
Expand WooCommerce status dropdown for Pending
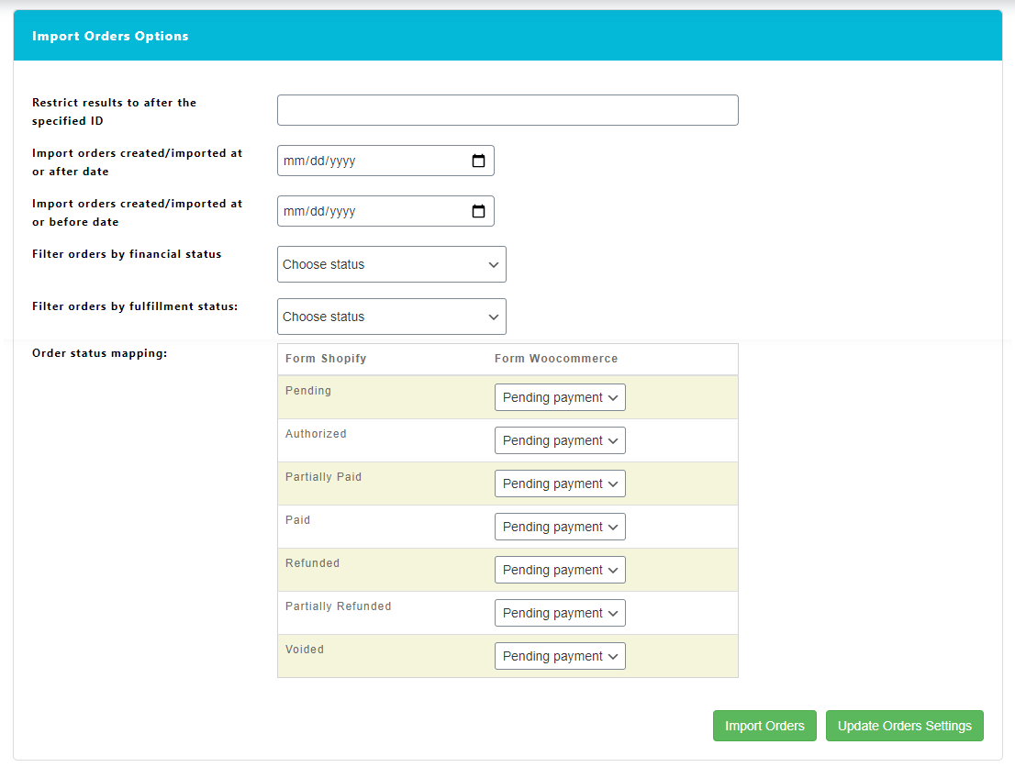click(560, 397)
